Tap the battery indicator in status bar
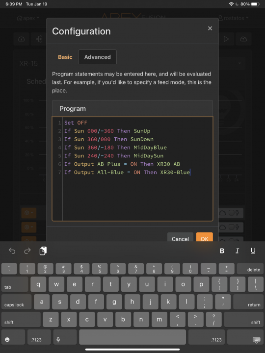This screenshot has height=353, width=265. [255, 4]
